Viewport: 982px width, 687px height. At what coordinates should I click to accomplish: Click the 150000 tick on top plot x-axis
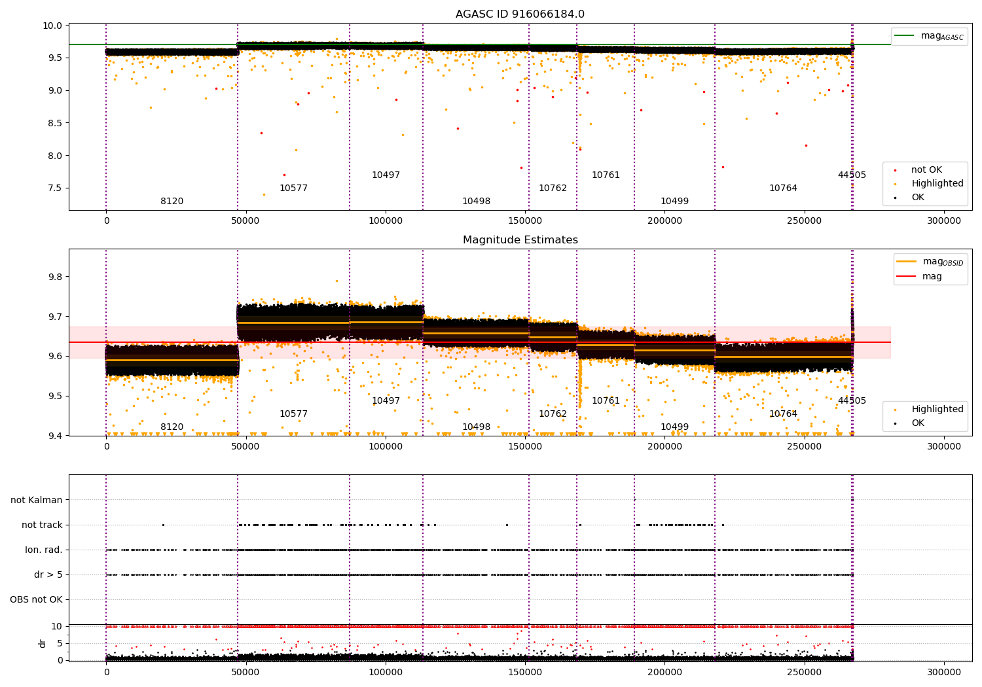[525, 221]
